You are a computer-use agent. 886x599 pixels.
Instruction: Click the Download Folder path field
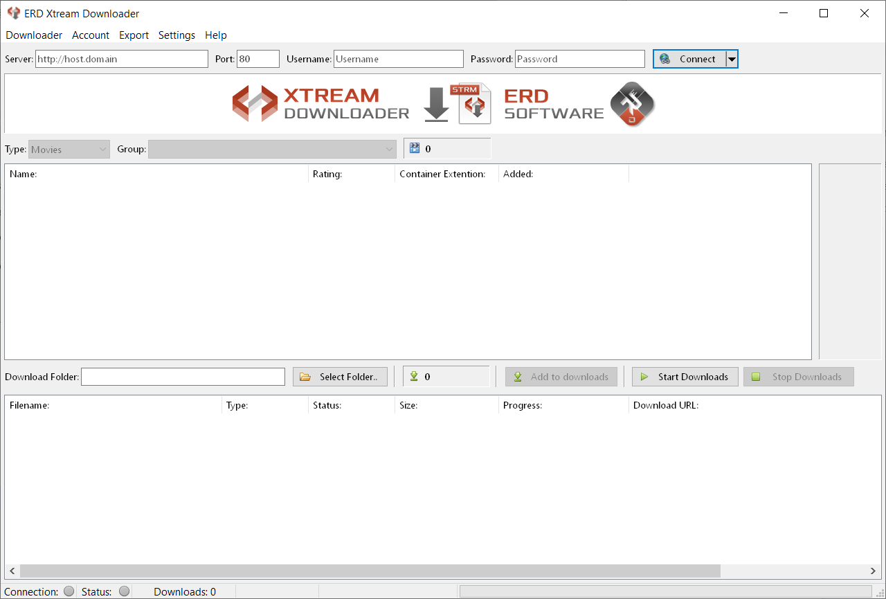coord(183,377)
